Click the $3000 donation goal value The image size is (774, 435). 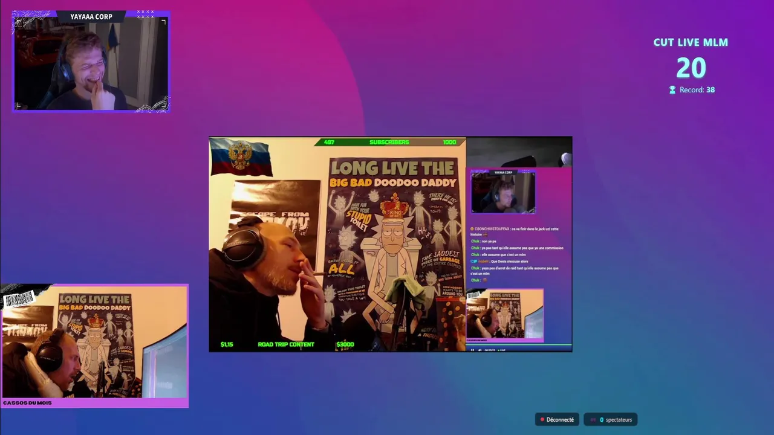tap(345, 344)
